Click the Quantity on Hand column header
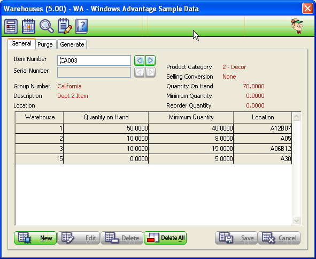Image resolution: width=316 pixels, height=259 pixels. [106, 117]
